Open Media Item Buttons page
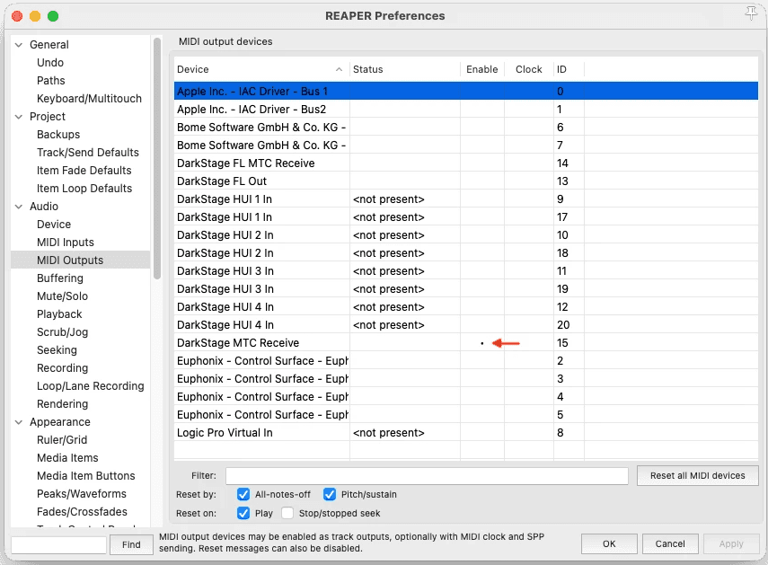The width and height of the screenshot is (768, 565). [x=85, y=476]
